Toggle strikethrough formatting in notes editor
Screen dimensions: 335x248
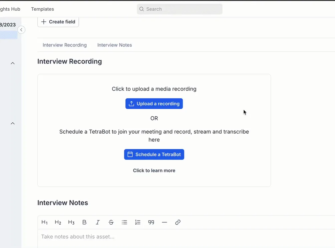click(111, 222)
